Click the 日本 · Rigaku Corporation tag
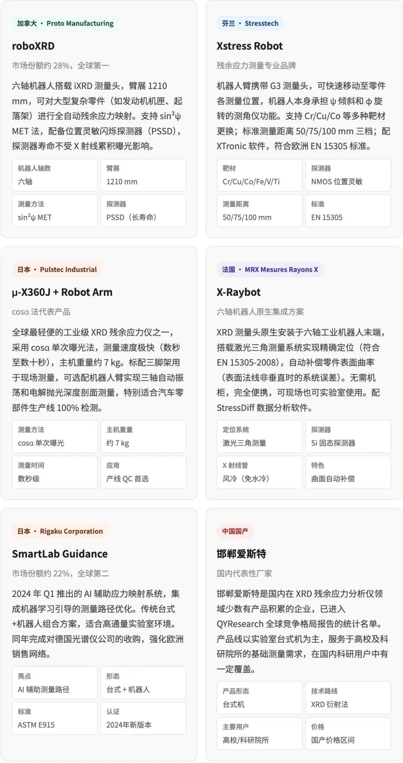The width and height of the screenshot is (403, 763). (60, 531)
